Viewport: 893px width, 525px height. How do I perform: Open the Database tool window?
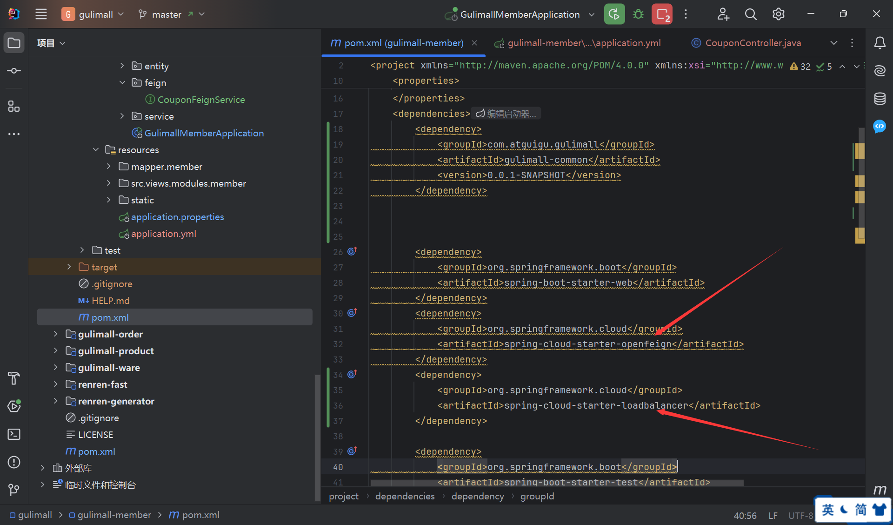click(x=880, y=99)
